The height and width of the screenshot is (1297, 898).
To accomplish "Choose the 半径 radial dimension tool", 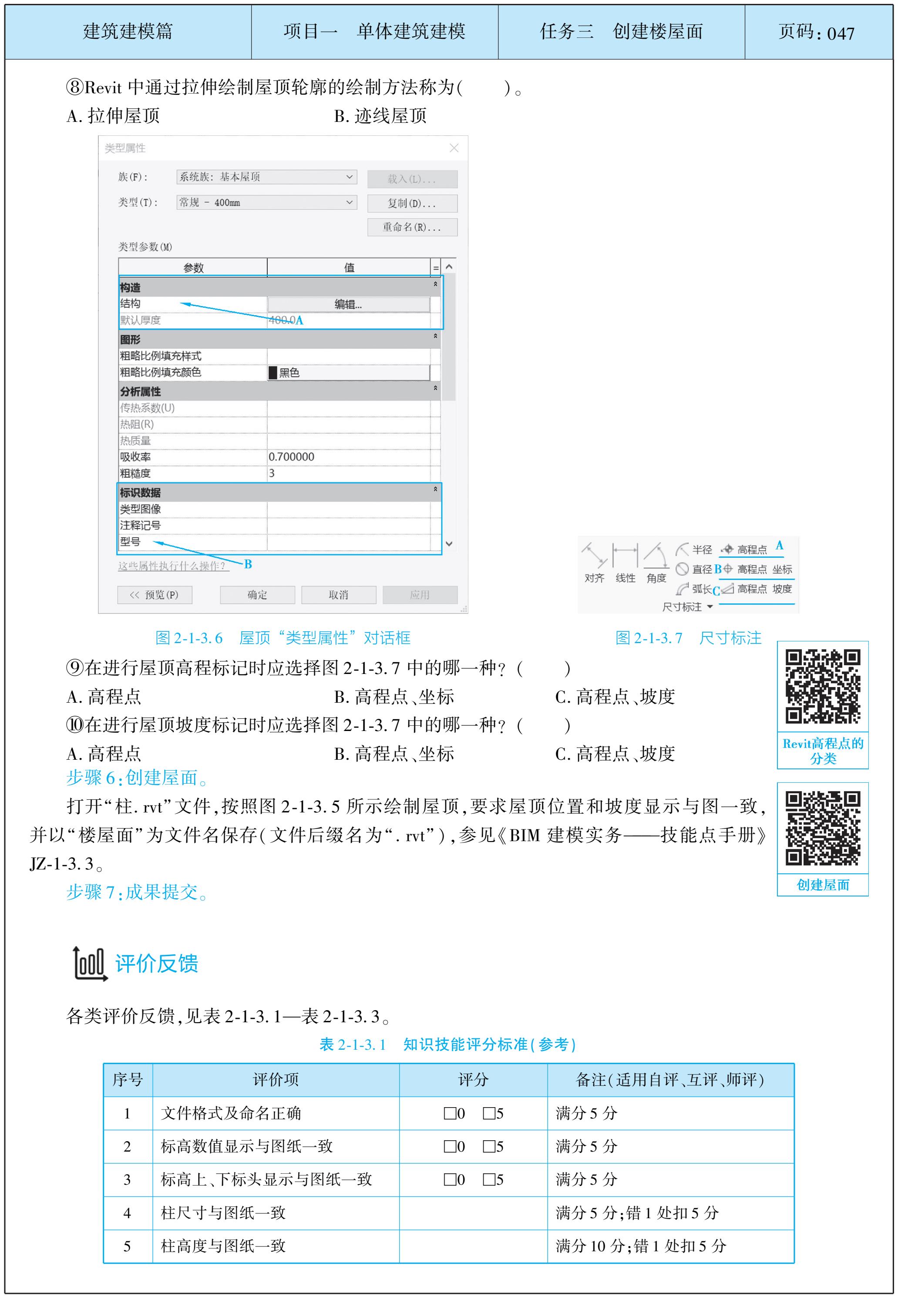I will click(x=694, y=549).
